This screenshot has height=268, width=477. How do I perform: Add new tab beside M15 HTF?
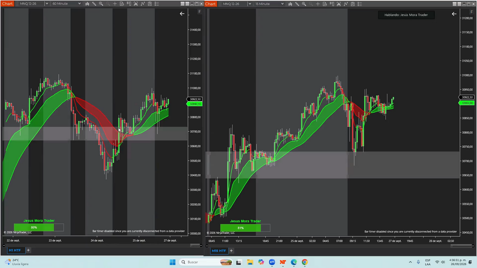pos(231,251)
